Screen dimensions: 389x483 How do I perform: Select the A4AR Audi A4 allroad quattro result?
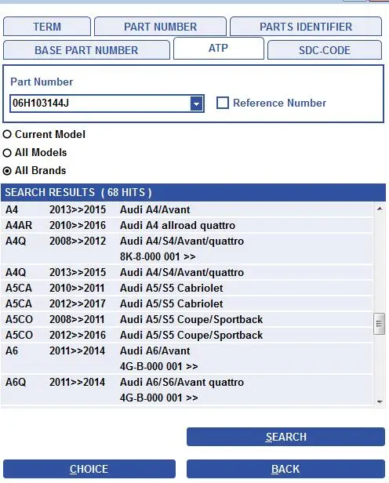point(187,225)
